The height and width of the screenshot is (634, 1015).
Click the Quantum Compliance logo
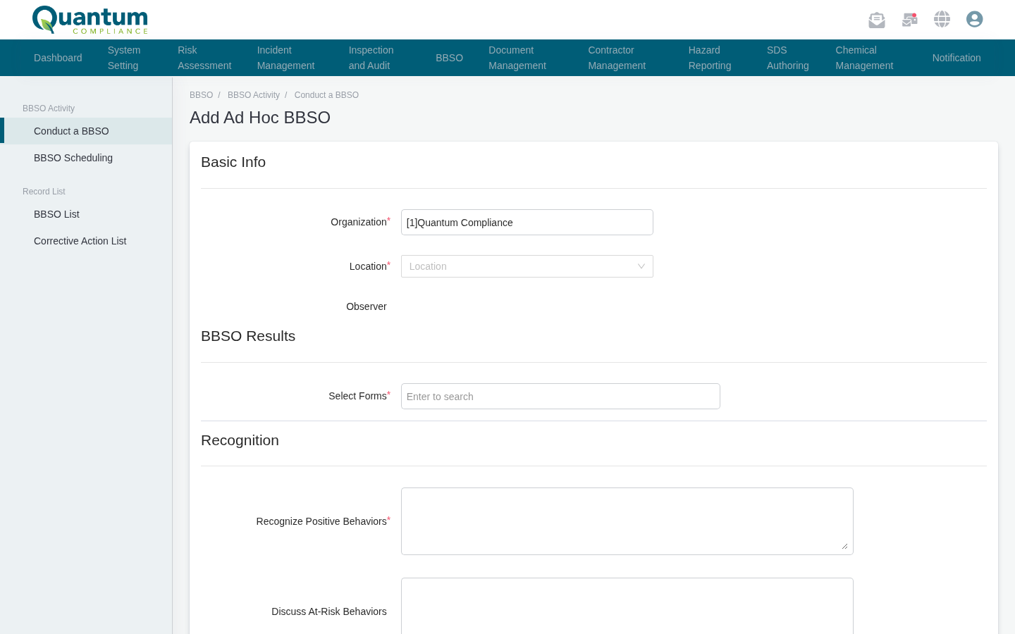tap(90, 20)
